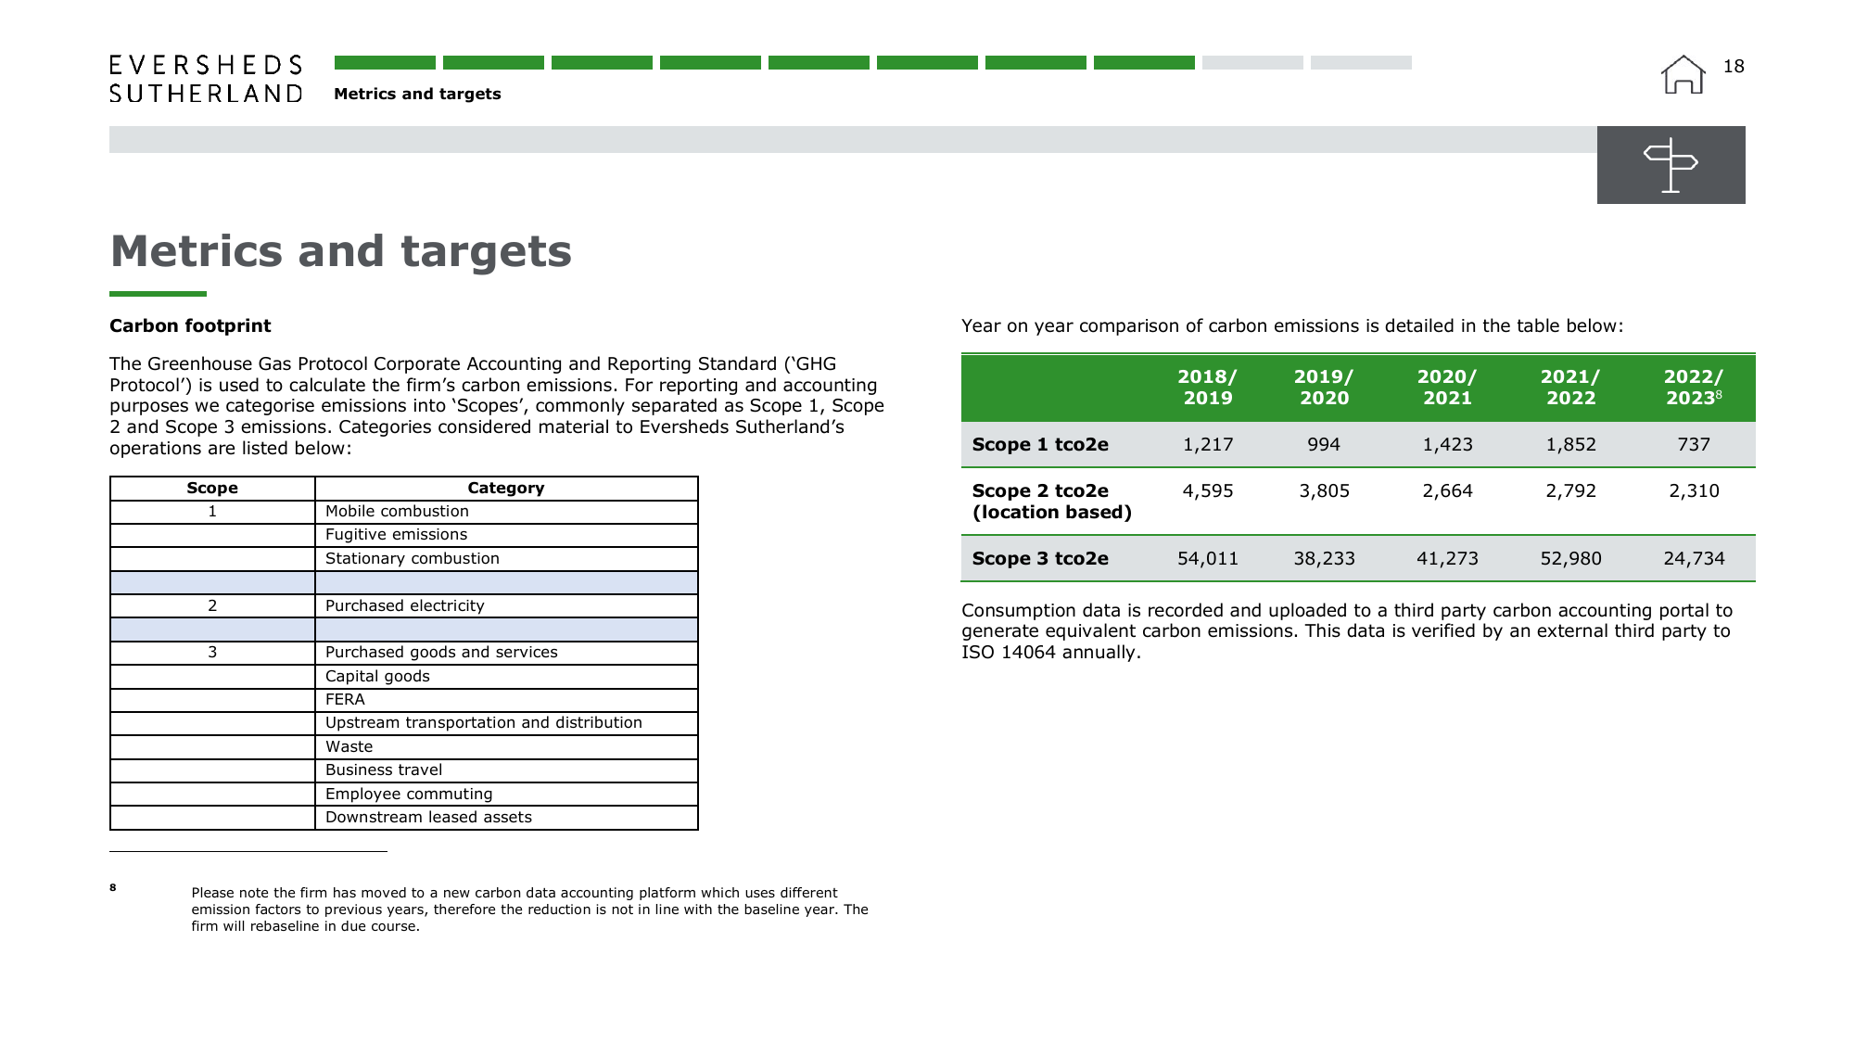
Task: Select the 'Capital goods' cell
Action: coord(506,677)
